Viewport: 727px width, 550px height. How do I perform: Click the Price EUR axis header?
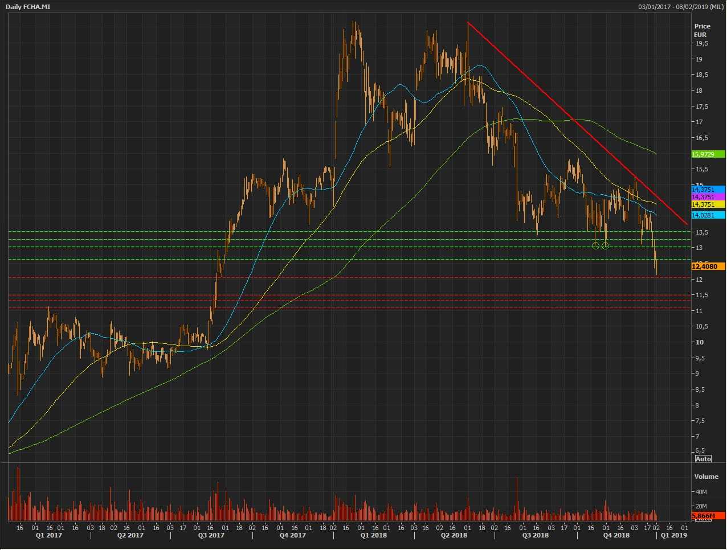(x=702, y=30)
